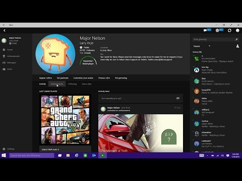Viewport: 242px width, 181px height.
Task: Switch to the Following tab
Action: pos(72,84)
